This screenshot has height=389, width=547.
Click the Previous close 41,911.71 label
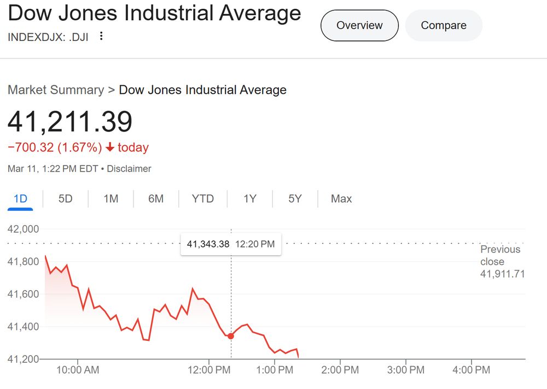pos(502,262)
